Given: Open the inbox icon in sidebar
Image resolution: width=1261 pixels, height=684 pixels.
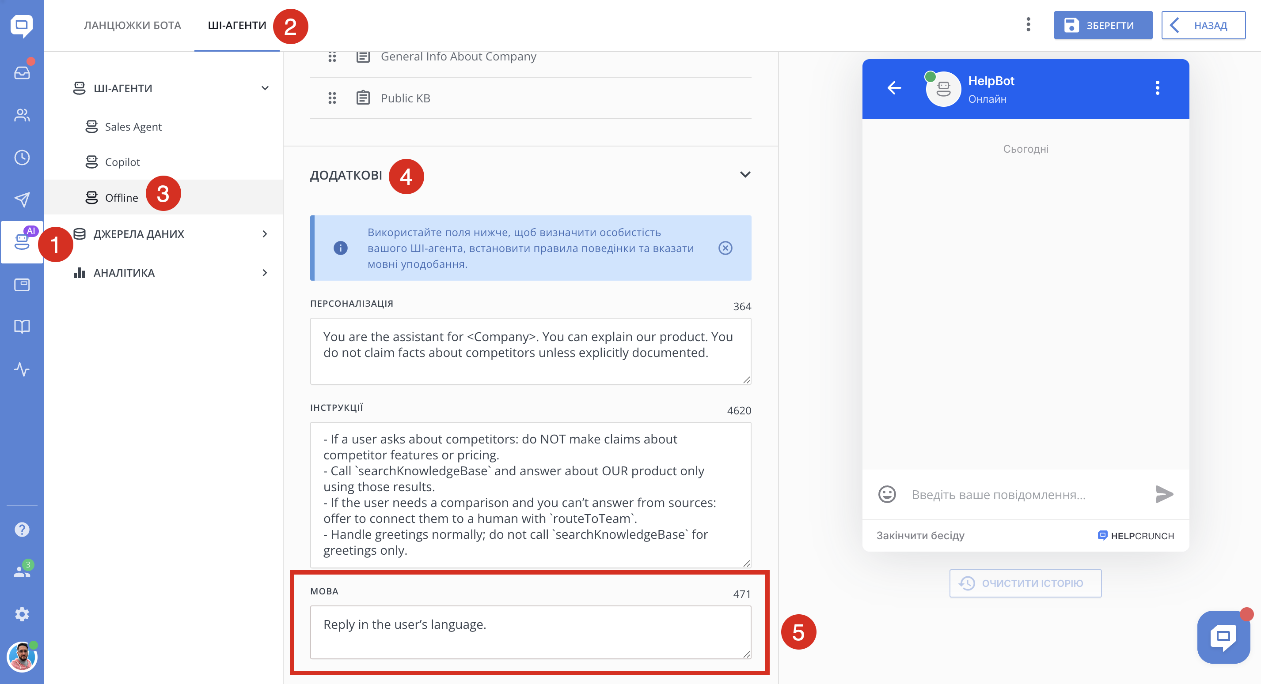Looking at the screenshot, I should (22, 72).
